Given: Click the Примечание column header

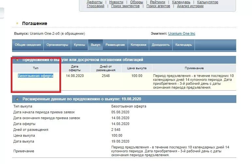Looking at the screenshot, I should pos(194,68).
